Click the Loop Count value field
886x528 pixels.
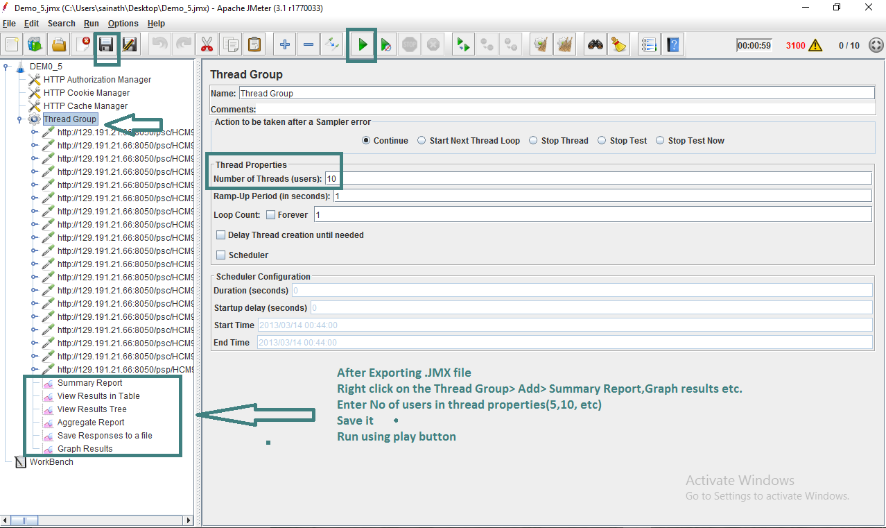coord(593,214)
